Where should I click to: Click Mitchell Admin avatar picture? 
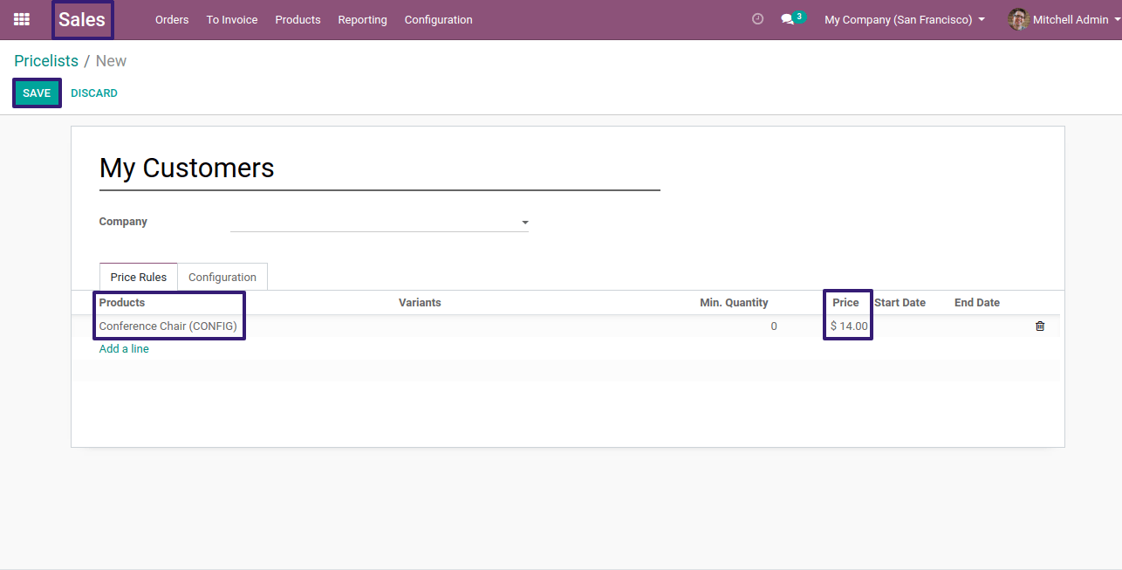point(1018,19)
